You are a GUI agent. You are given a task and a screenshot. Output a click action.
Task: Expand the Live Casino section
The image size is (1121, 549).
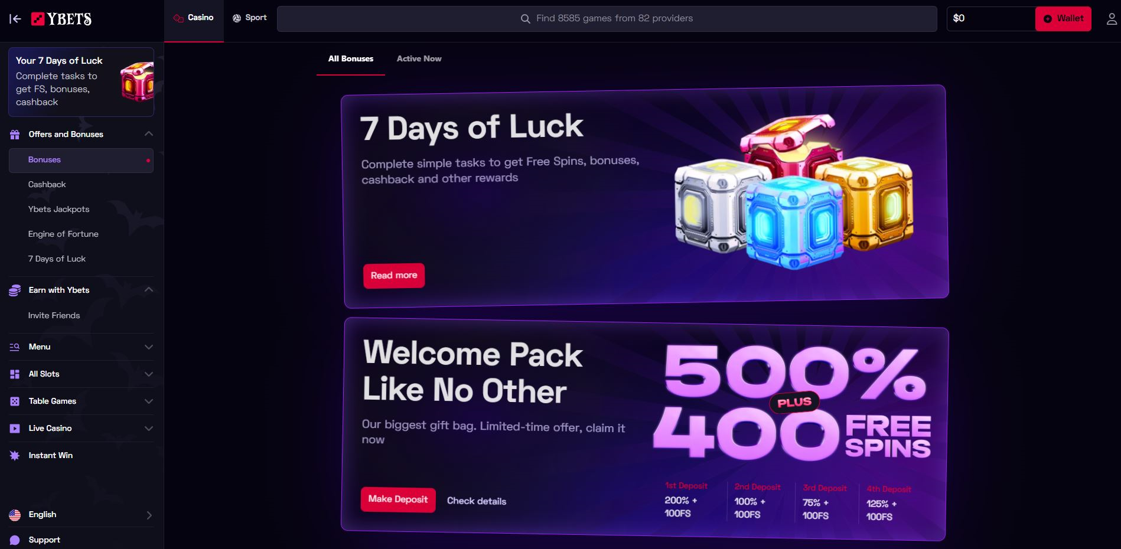(x=149, y=429)
